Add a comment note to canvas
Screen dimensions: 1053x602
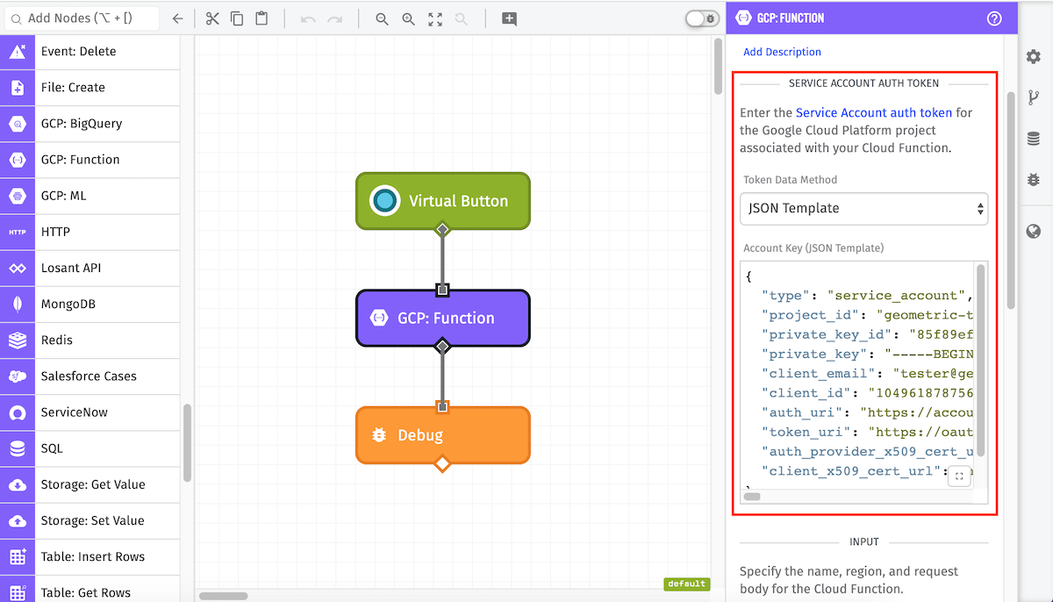click(509, 18)
